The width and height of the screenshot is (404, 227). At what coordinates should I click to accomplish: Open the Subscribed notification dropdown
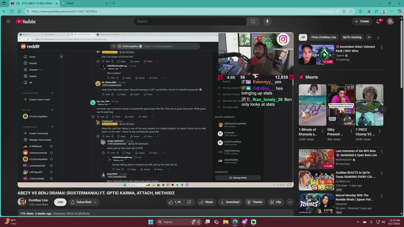tap(84, 202)
